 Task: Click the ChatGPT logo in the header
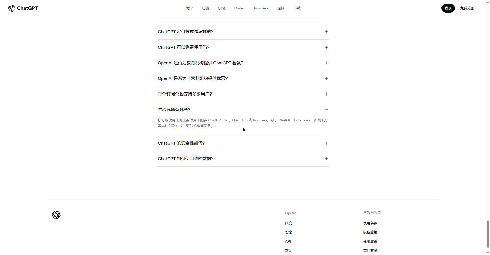[23, 8]
